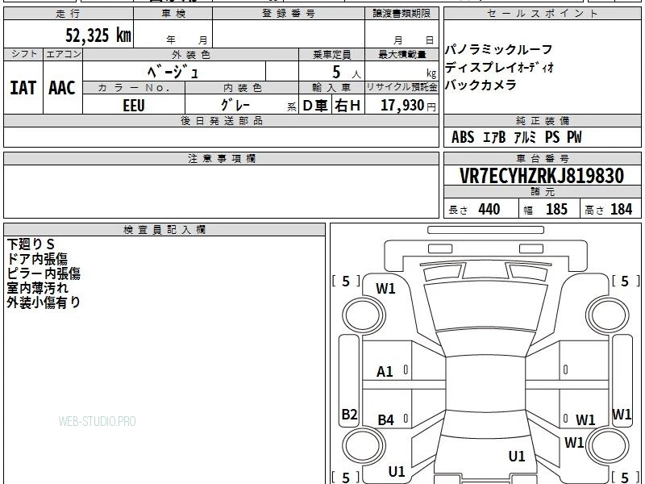
Task: Click the 輸入車 header cell
Action: coord(331,88)
